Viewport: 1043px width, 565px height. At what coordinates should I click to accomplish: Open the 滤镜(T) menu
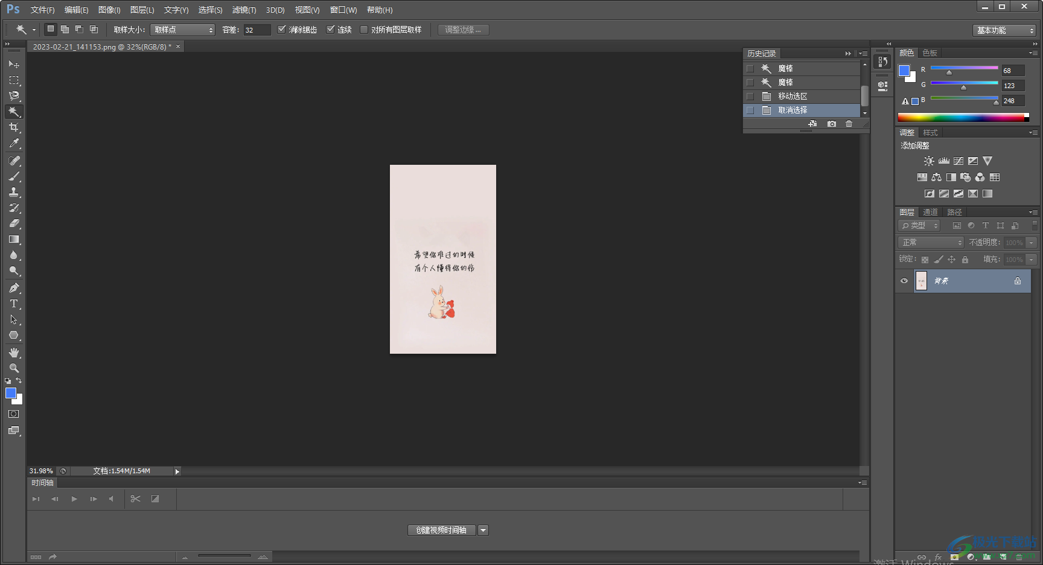(244, 10)
